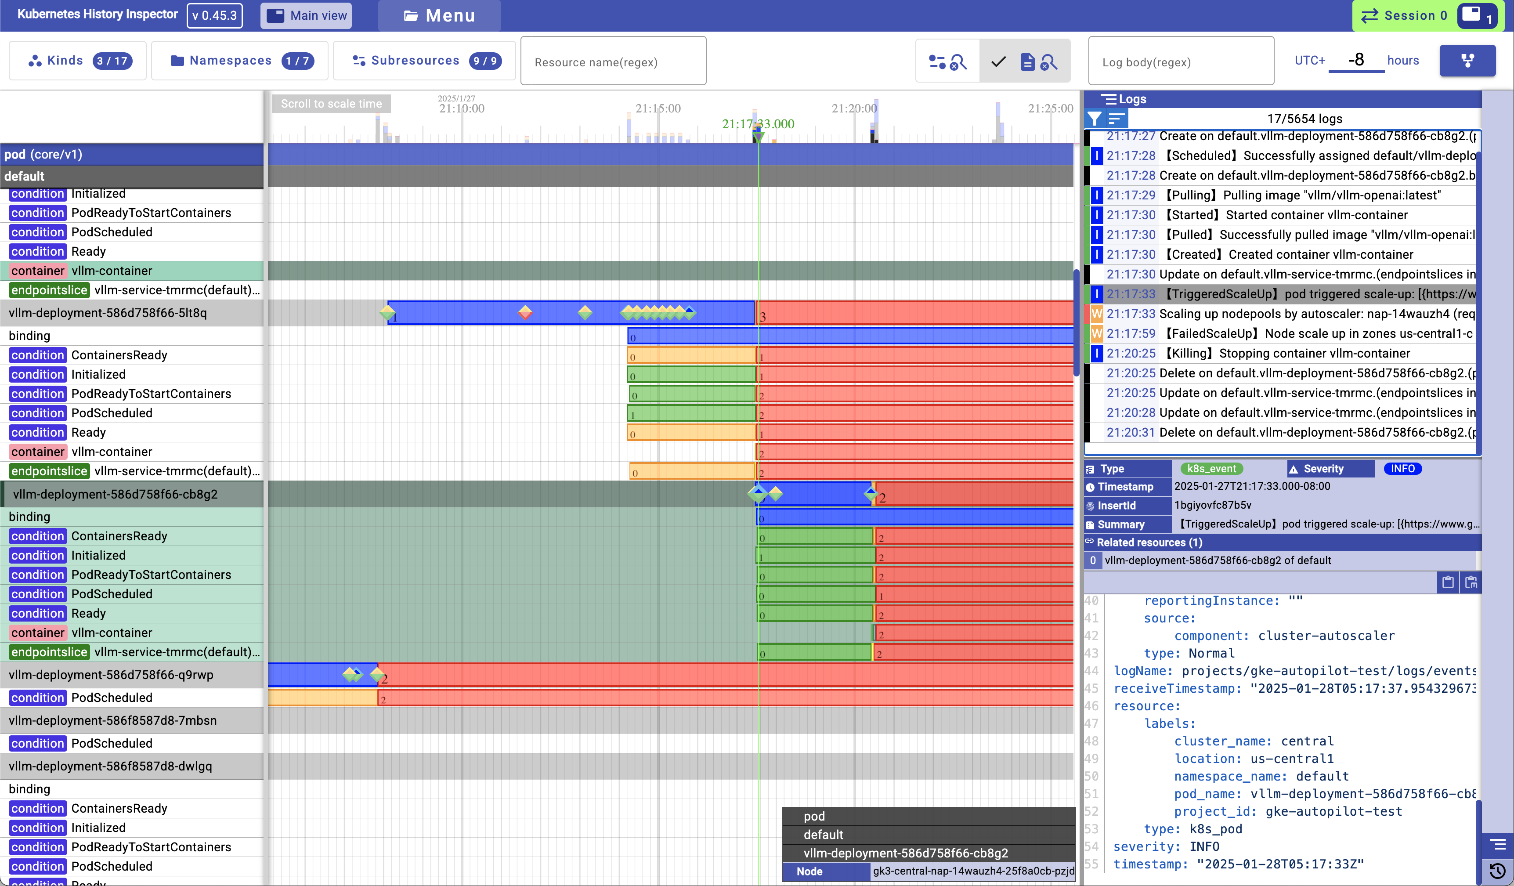Image resolution: width=1514 pixels, height=886 pixels.
Task: Select endpointslice row under cb8g2 pod
Action: click(132, 652)
